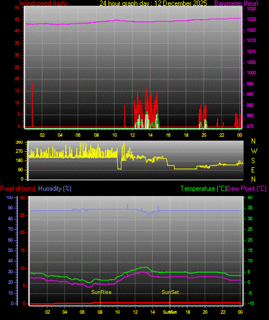The height and width of the screenshot is (320, 269).
Task: Click the tall red wind gust spike before hour 02
Action: [x=32, y=104]
